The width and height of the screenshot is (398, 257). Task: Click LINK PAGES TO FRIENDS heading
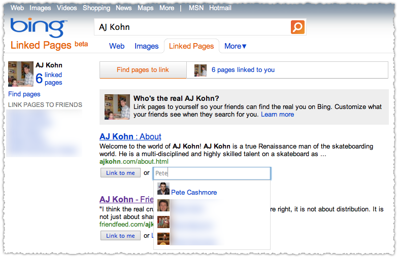click(x=45, y=104)
